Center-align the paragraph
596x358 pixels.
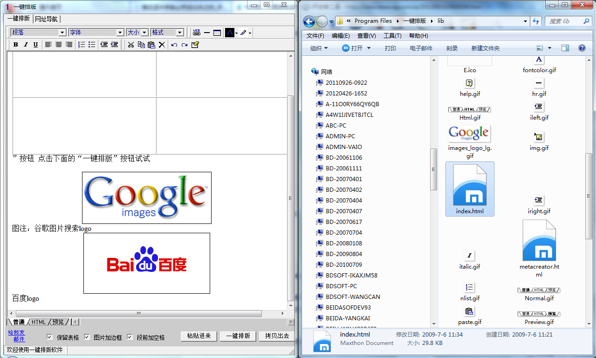[59, 45]
